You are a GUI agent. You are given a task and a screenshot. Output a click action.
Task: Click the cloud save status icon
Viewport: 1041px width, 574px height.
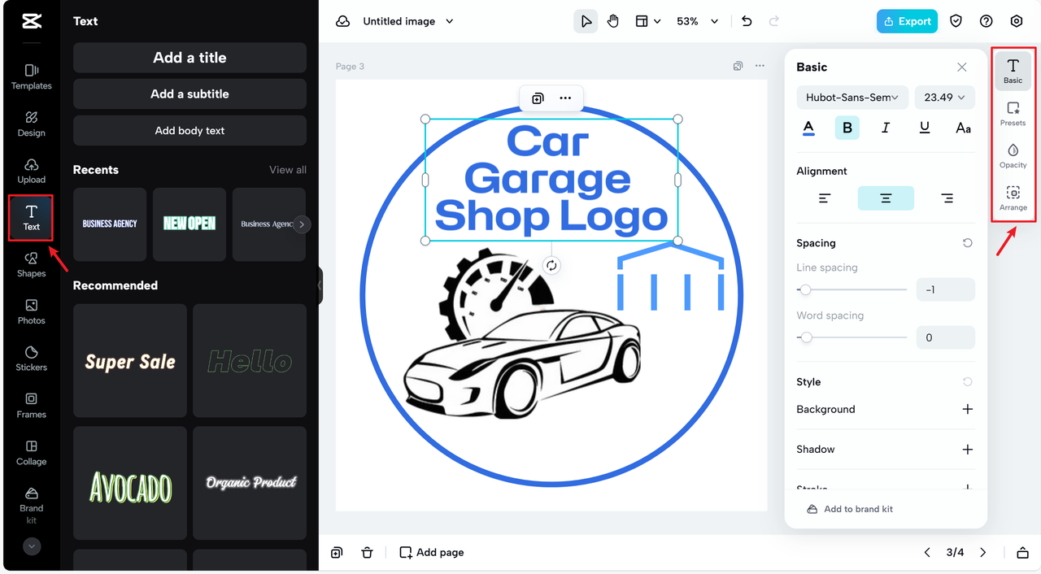(343, 21)
